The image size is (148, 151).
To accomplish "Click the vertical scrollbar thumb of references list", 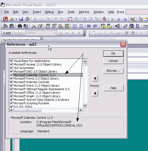I will coord(85,65).
